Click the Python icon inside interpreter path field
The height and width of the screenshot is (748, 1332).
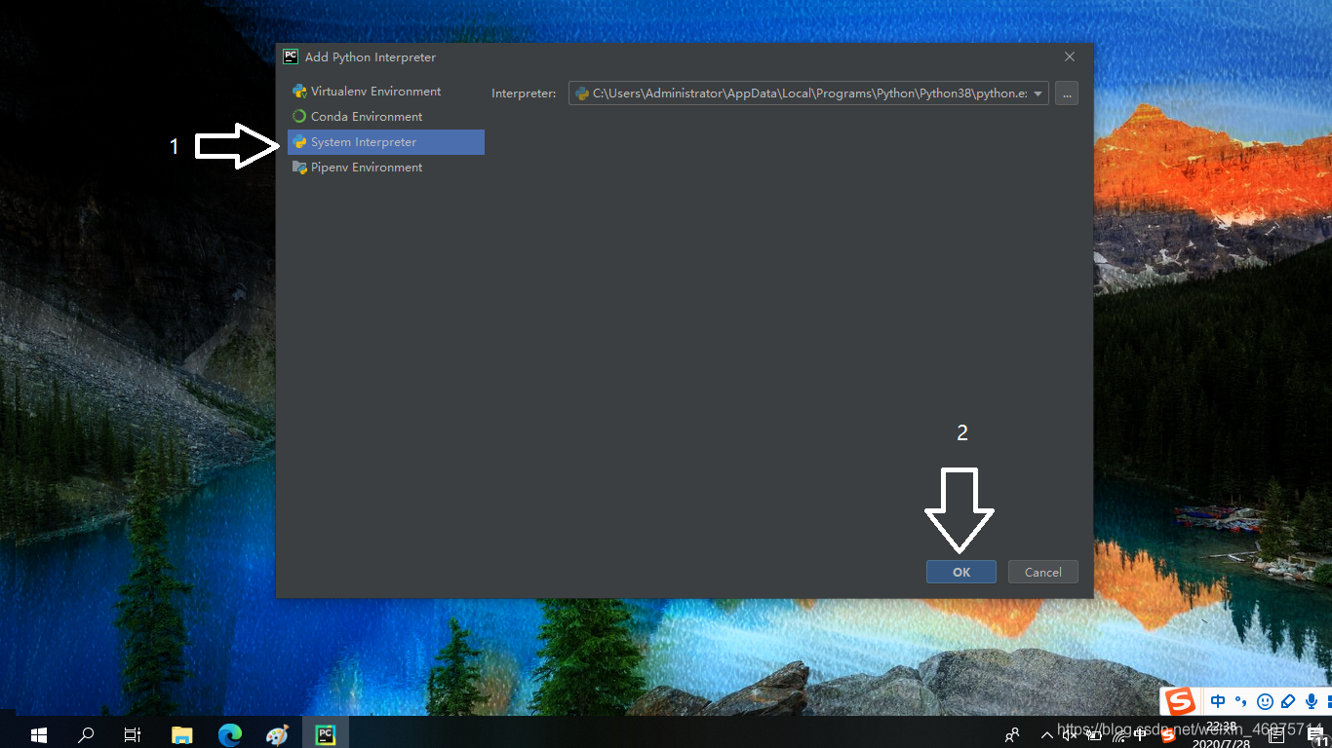(x=582, y=93)
